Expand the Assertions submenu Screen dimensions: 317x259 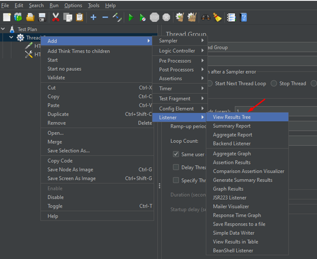tap(179, 78)
